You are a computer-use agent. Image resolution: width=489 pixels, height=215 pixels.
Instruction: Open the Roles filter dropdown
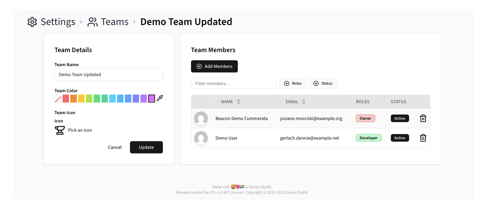(x=293, y=83)
